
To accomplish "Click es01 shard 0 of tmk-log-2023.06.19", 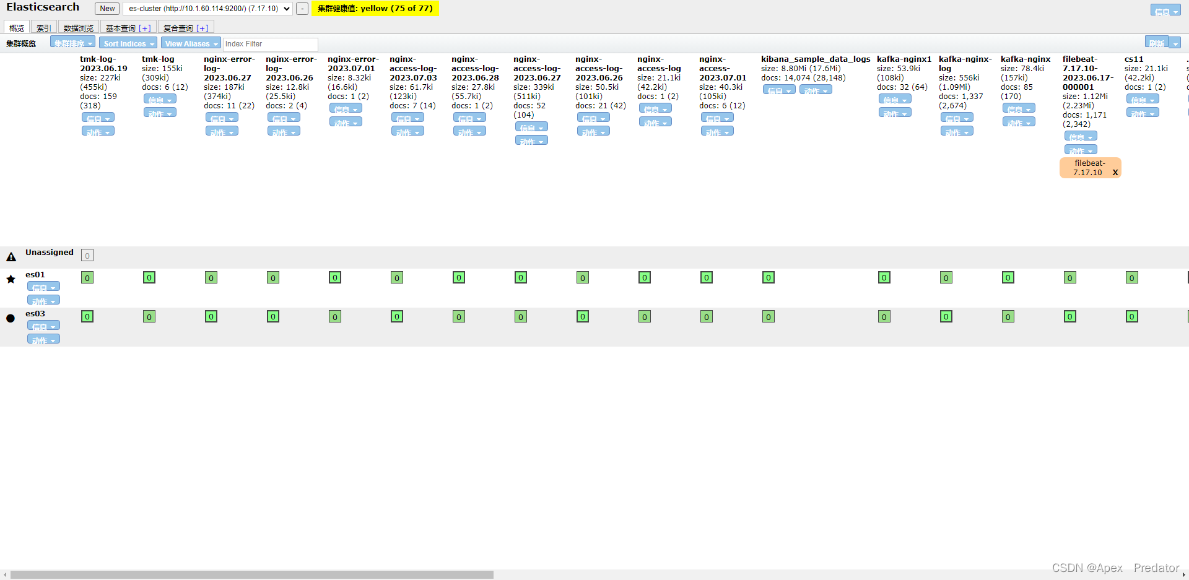I will point(87,277).
